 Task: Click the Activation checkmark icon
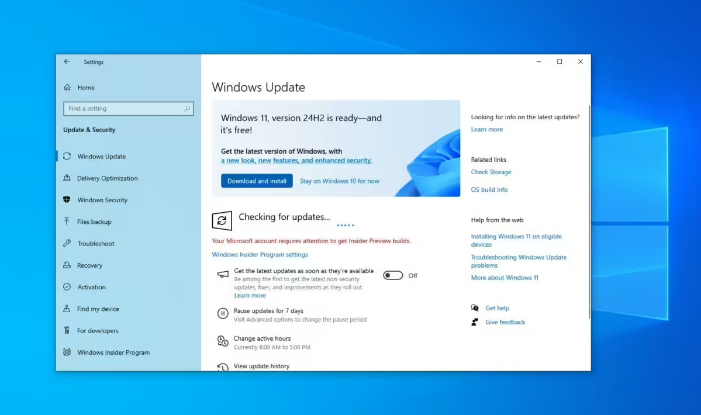67,287
